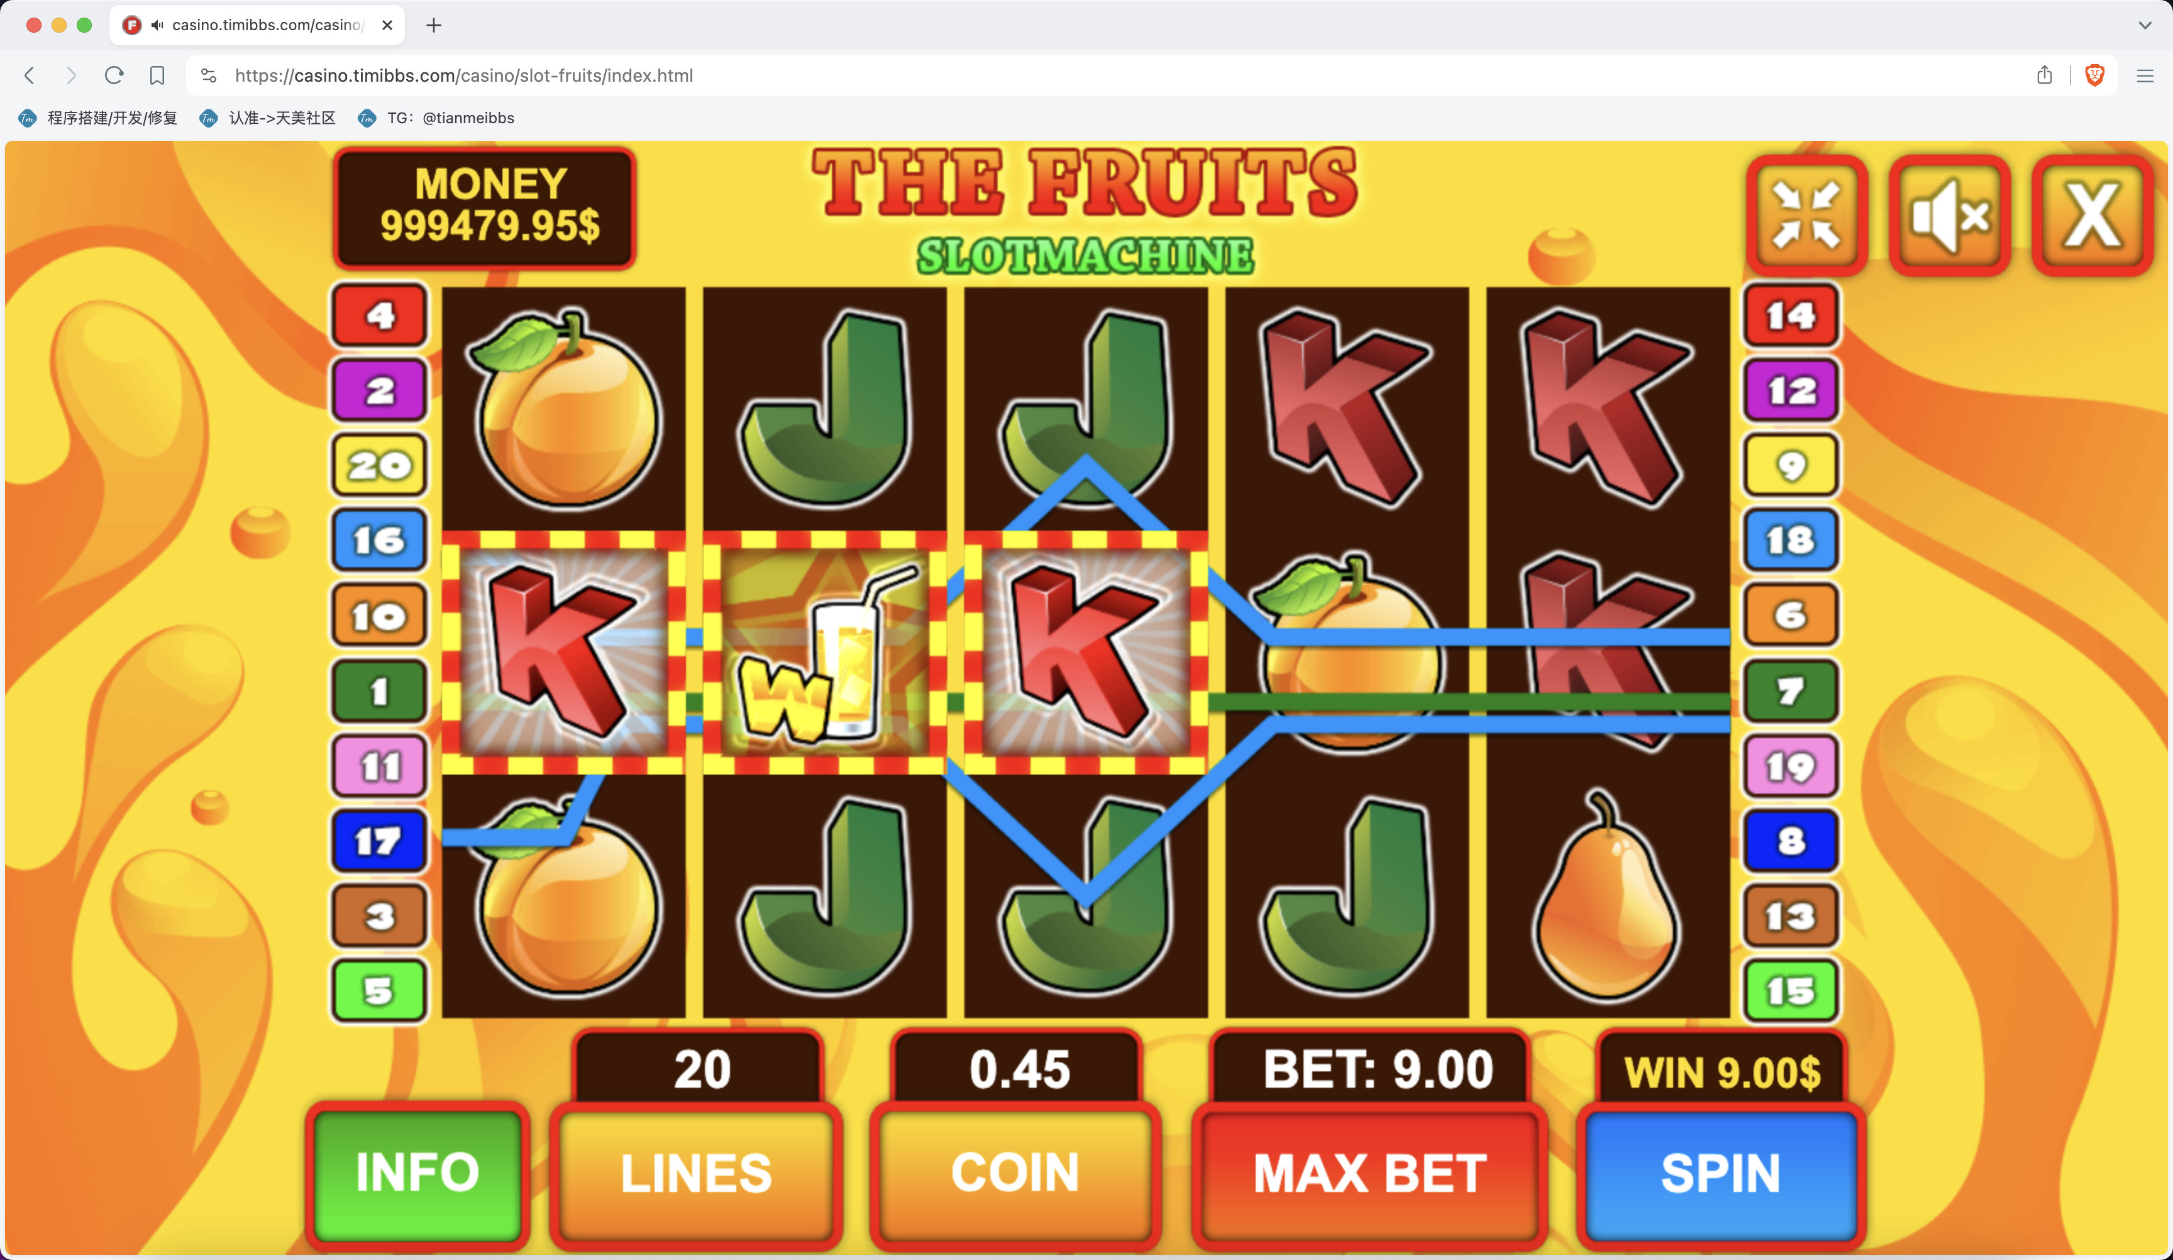The width and height of the screenshot is (2173, 1260).
Task: Change bet lines with the LINES button
Action: 696,1174
